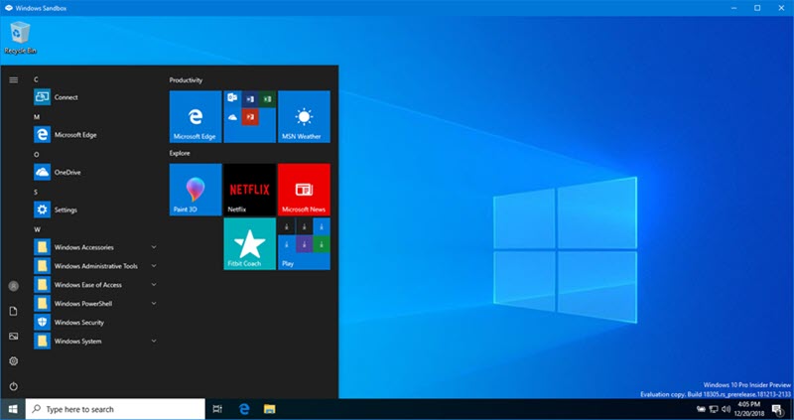Minimize the Windows Sandbox window
The height and width of the screenshot is (420, 794).
tap(734, 8)
